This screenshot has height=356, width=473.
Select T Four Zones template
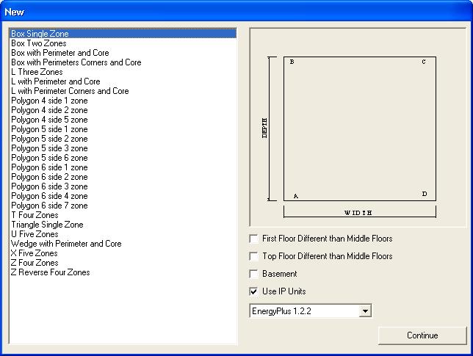123,215
